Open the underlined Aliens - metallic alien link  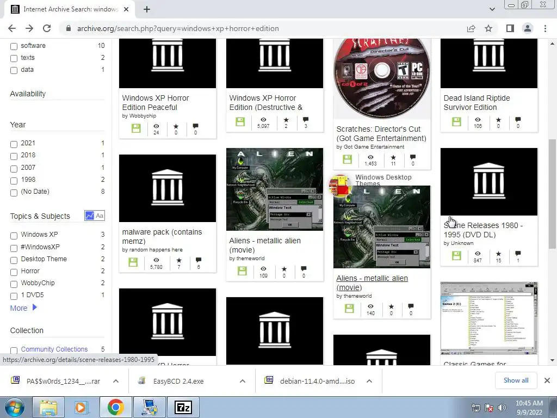point(372,282)
